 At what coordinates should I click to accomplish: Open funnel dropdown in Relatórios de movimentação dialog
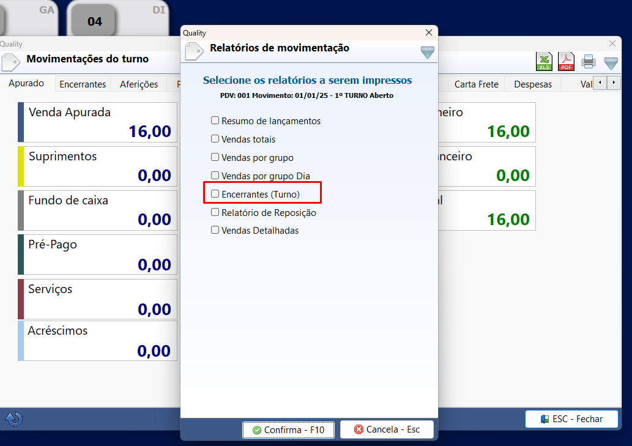tap(427, 52)
